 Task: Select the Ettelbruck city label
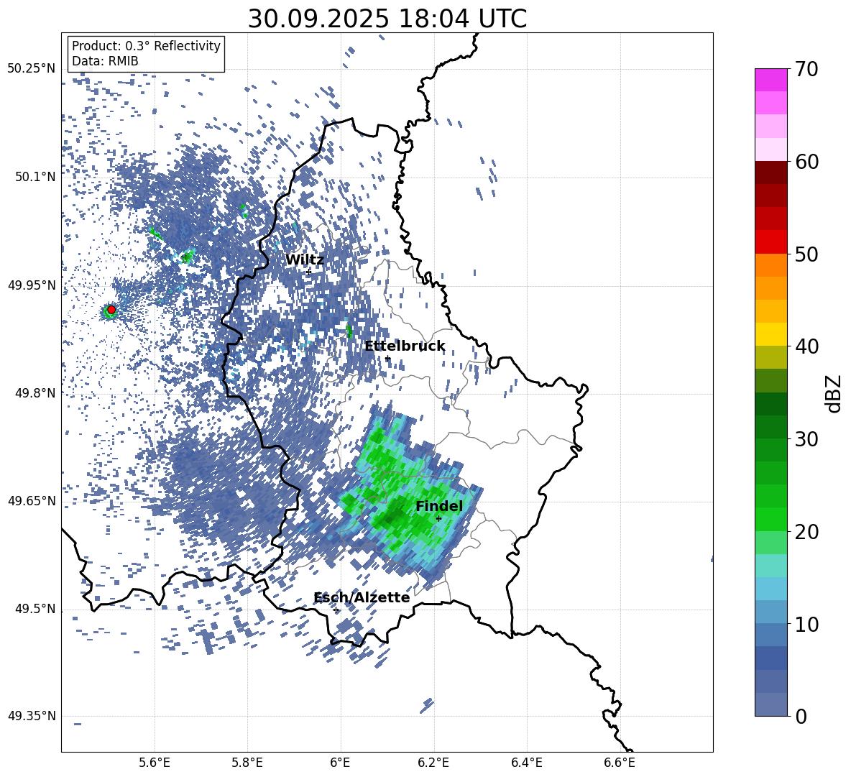coord(405,346)
